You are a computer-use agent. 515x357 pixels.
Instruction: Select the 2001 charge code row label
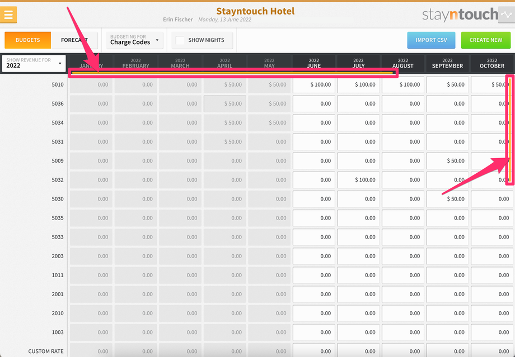coord(58,294)
